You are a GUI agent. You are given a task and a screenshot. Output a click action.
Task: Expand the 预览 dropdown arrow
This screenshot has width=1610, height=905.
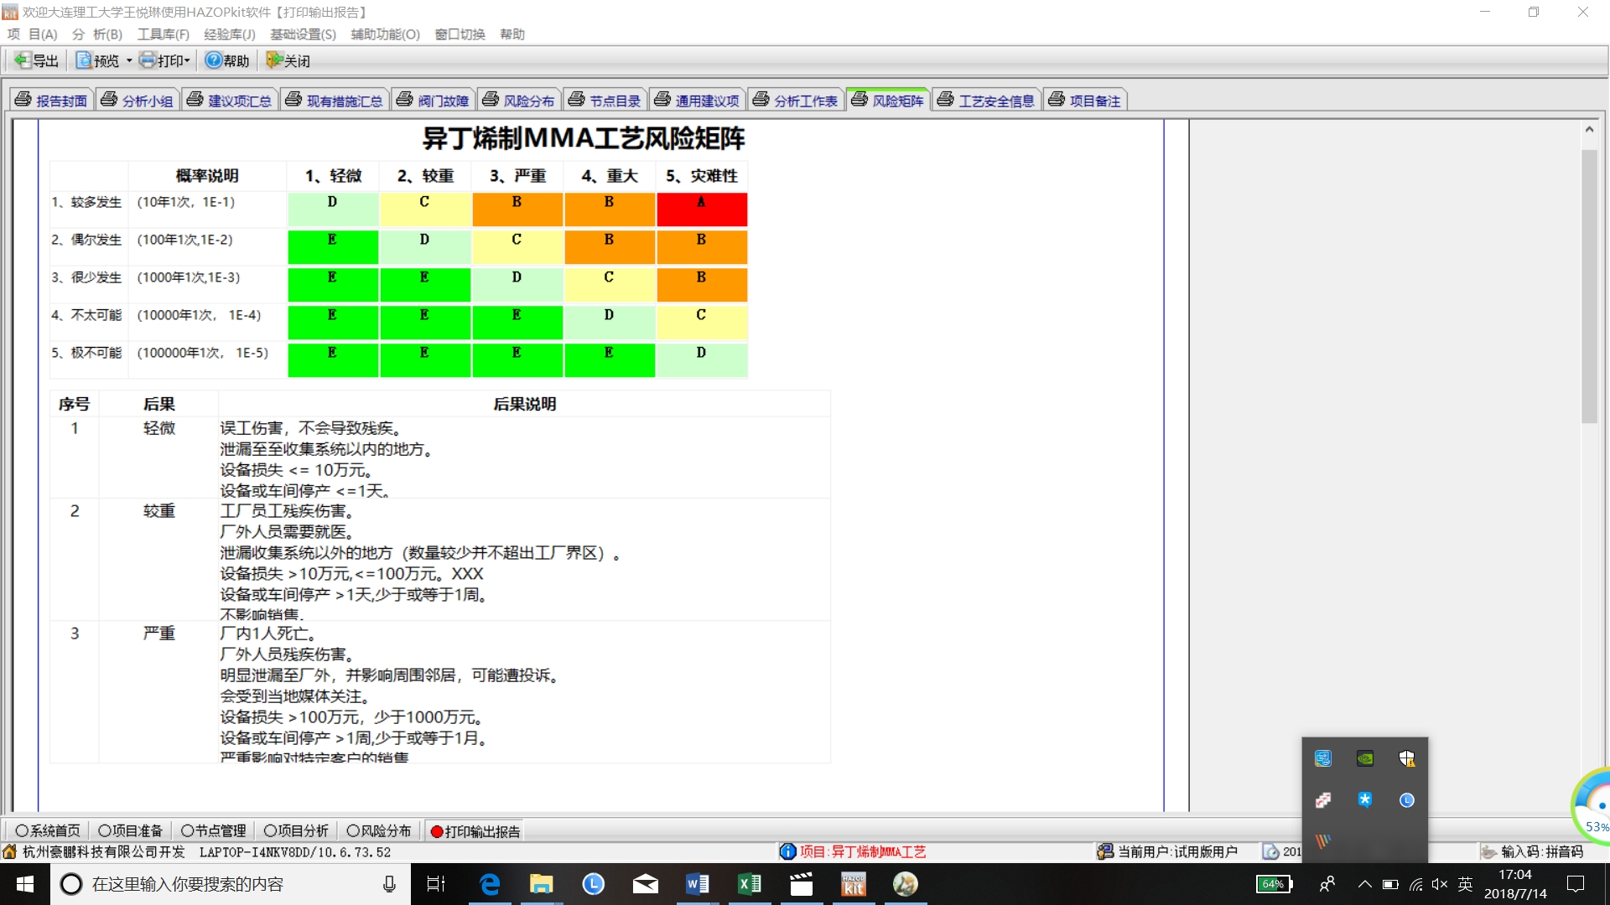click(129, 61)
